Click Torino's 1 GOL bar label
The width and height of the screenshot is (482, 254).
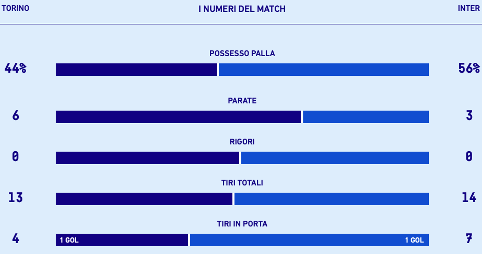69,240
